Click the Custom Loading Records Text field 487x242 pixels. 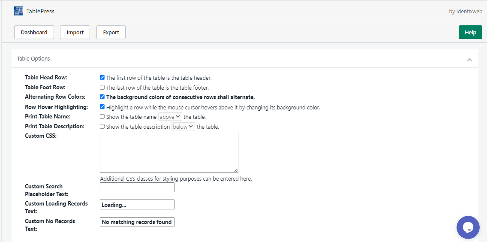pos(137,205)
